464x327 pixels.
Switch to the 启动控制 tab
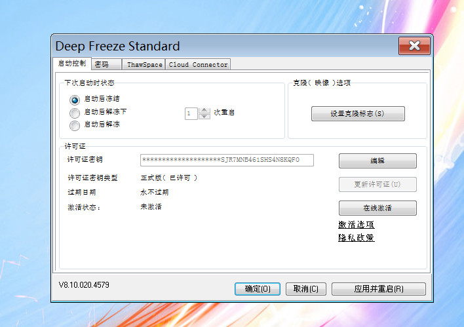point(72,64)
